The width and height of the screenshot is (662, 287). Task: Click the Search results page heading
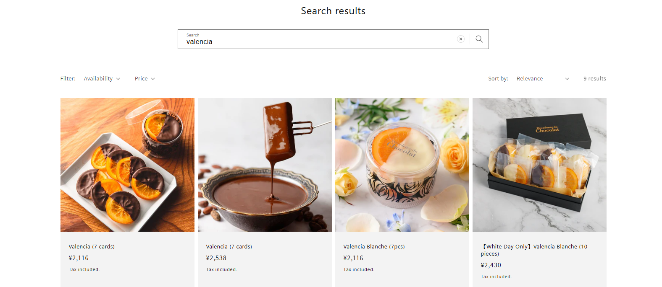pos(333,11)
